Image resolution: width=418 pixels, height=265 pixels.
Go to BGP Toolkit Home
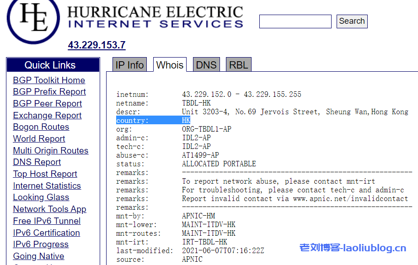[x=49, y=80]
